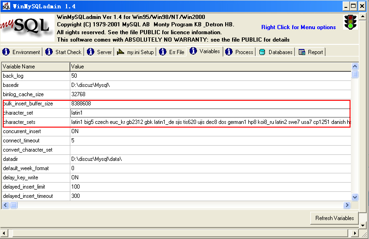Click the WinMySQLadmin title bar icon
Screen dimensions: 369x239
click(x=6, y=6)
